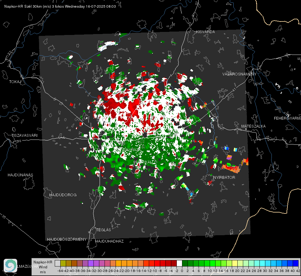Click the 'm/s' unit label in the legend
This screenshot has width=301, height=276.
tap(43, 272)
